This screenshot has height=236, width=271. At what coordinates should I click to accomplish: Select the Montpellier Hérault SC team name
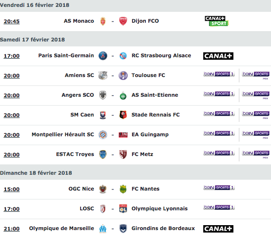pos(63,134)
